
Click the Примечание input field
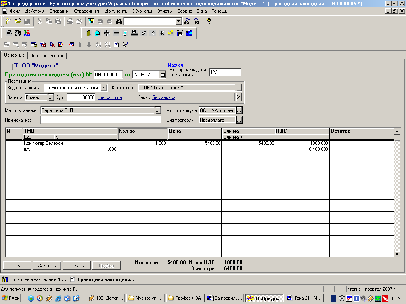coord(101,120)
